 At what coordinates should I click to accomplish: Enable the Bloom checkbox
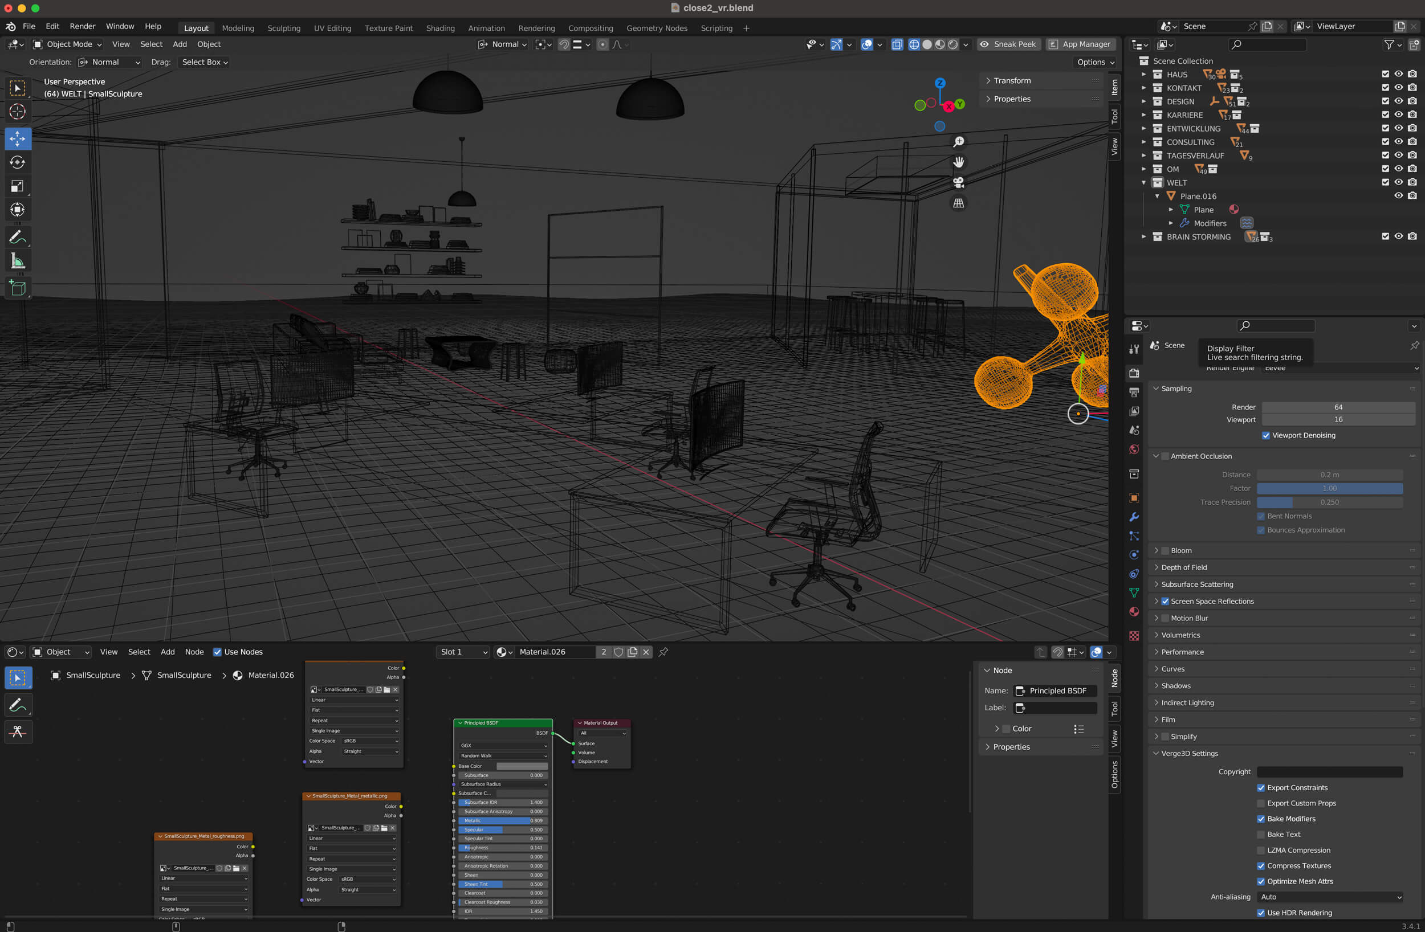click(1165, 551)
